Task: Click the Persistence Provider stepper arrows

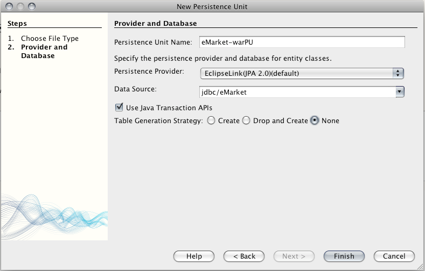Action: click(398, 73)
